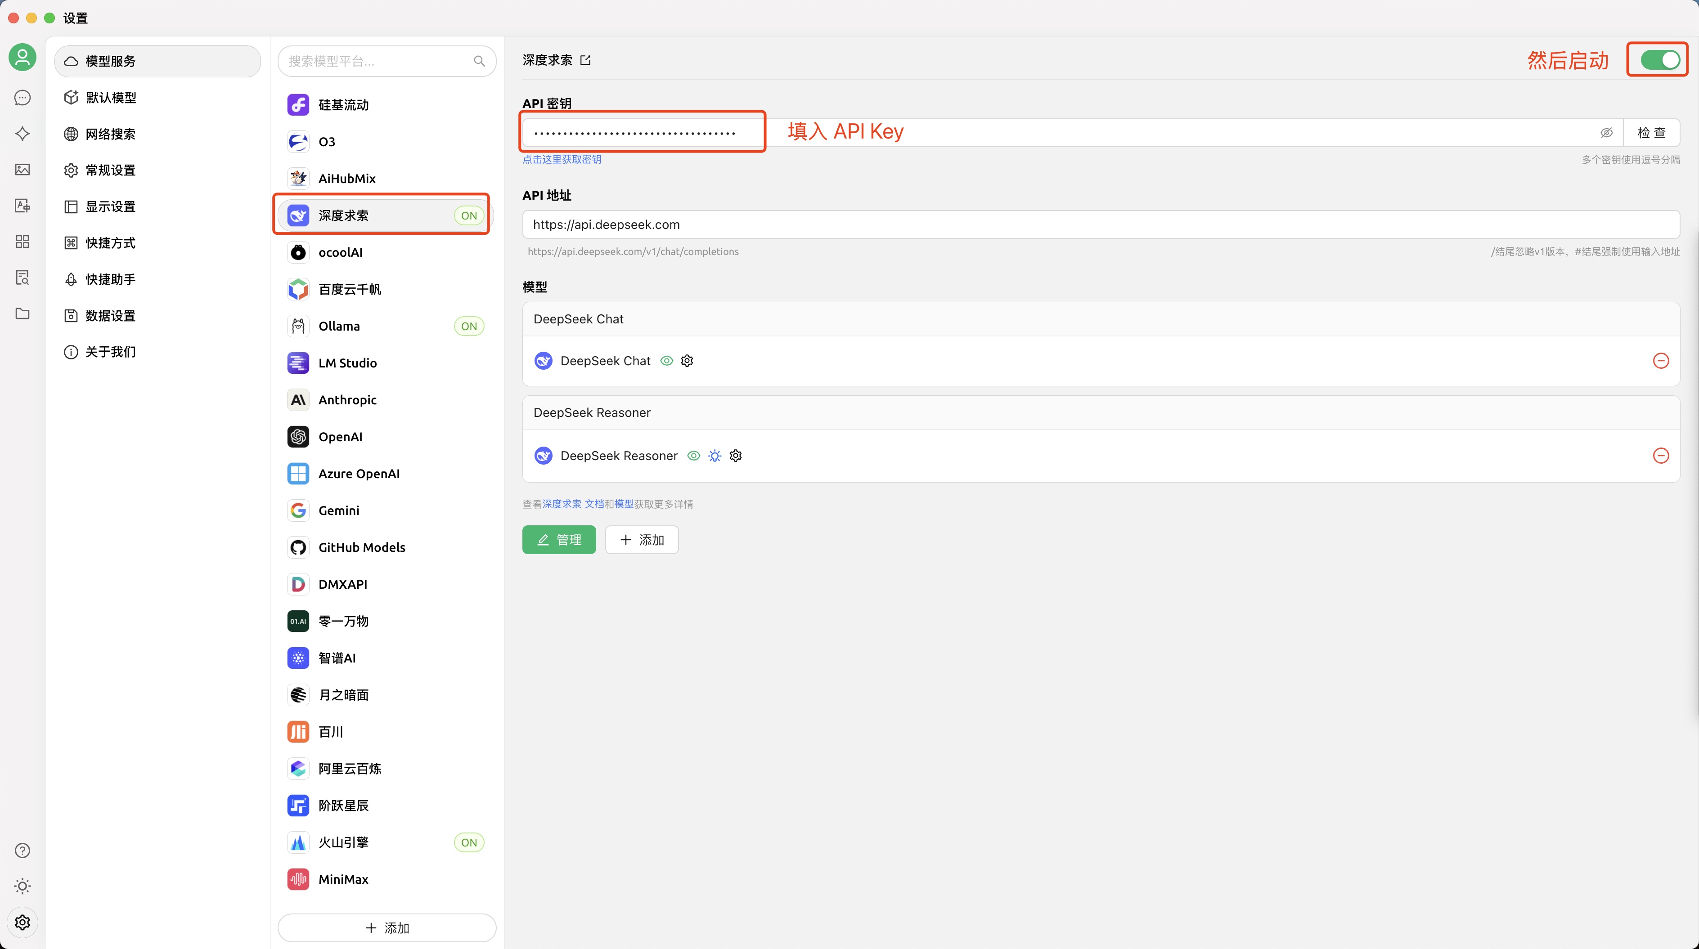1699x949 pixels.
Task: Open the mini apps grid icon
Action: pyautogui.click(x=22, y=242)
